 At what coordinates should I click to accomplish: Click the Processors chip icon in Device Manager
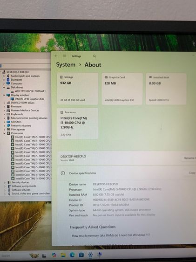pos(8,133)
